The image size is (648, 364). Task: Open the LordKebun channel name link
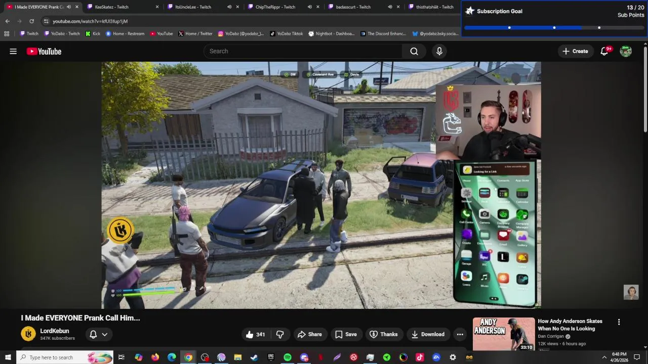point(55,331)
